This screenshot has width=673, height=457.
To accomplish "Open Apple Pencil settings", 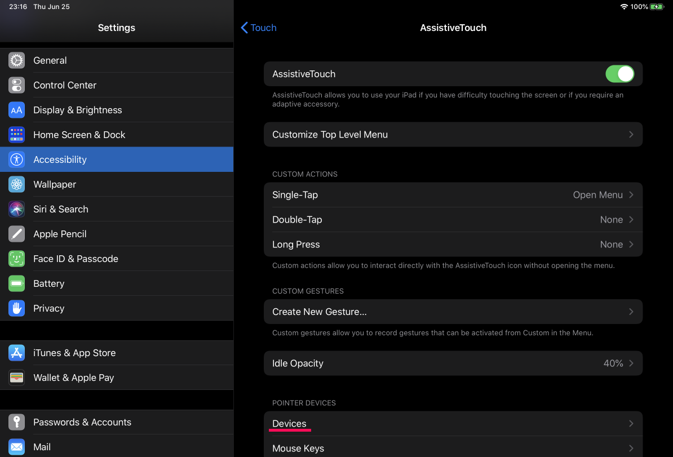I will coord(117,234).
